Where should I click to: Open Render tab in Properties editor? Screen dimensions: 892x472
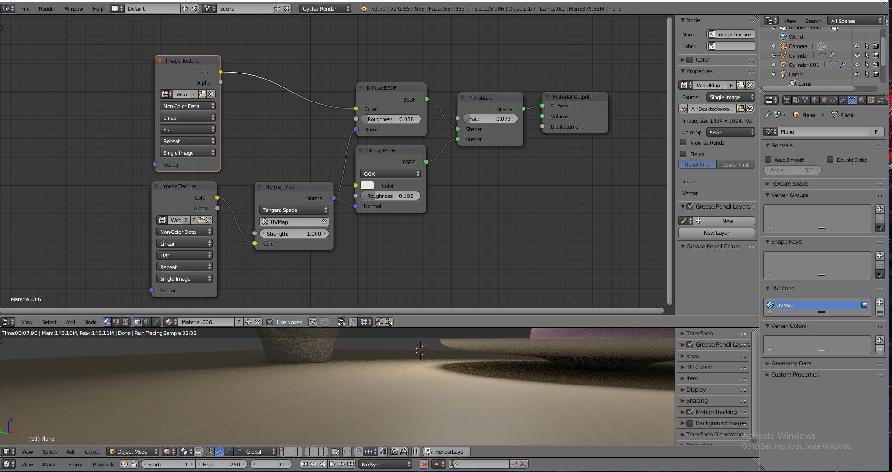pos(787,100)
